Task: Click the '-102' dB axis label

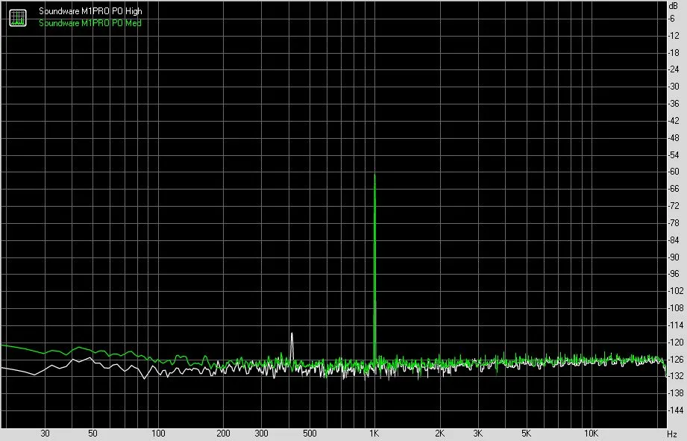Action: point(675,291)
